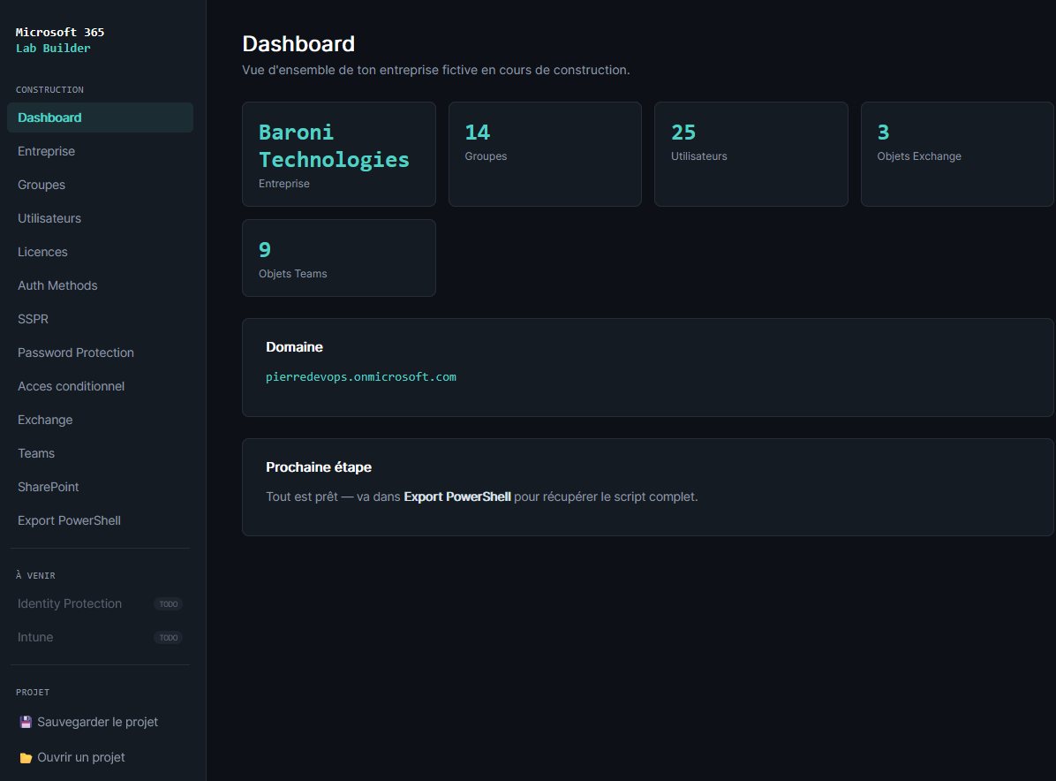Click the "Vue d'ensemble" subtitle text

point(436,70)
